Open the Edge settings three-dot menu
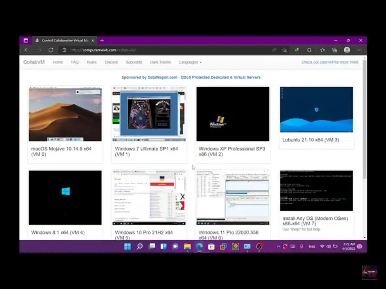Screen dimensions: 386x289 tap(359, 50)
